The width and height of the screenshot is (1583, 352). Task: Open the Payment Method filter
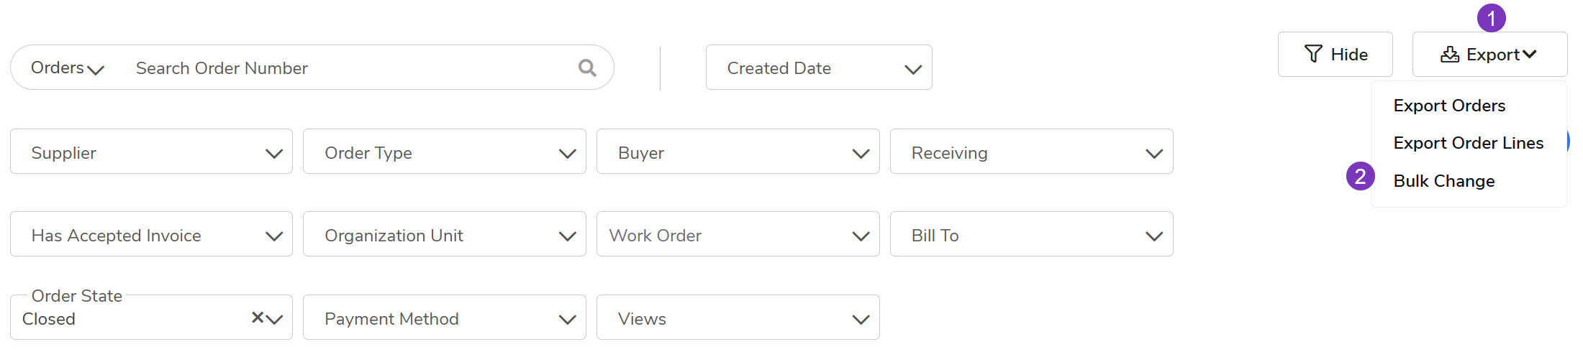click(444, 318)
